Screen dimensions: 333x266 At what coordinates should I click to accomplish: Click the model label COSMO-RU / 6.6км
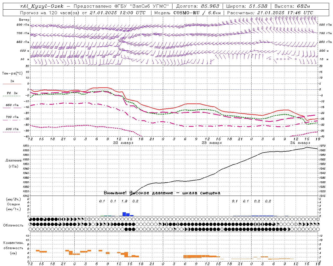(x=197, y=13)
